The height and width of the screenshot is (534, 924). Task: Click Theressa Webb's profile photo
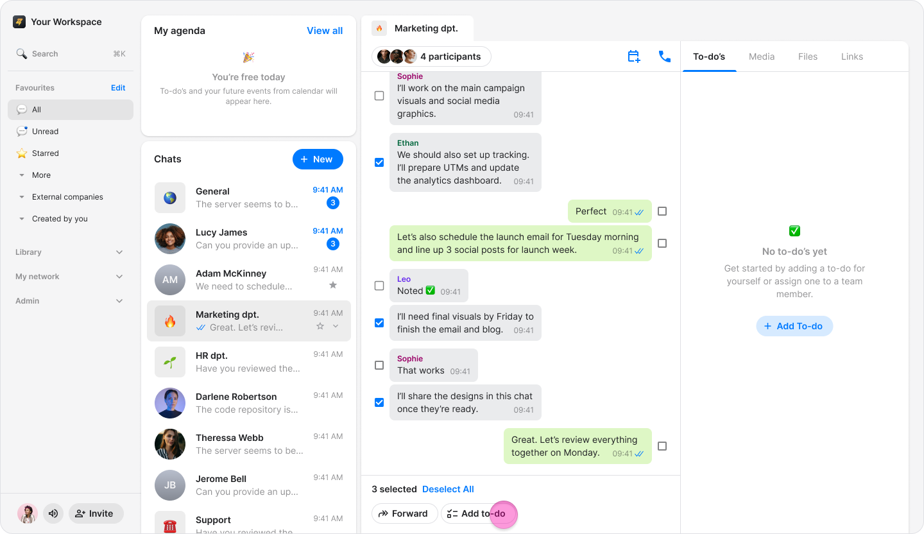[x=170, y=444]
